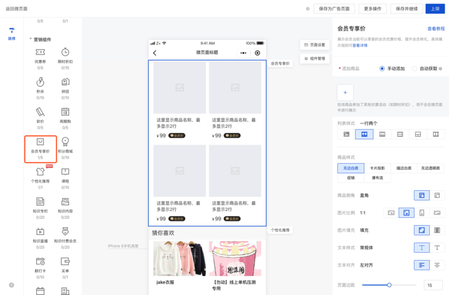Click the page margin value input field
Image resolution: width=449 pixels, height=295 pixels.
(x=433, y=285)
